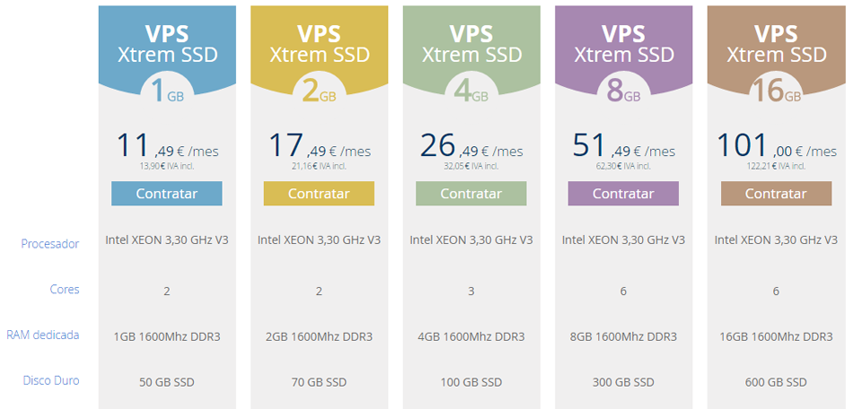Click the 1GB circle badge

pyautogui.click(x=167, y=91)
